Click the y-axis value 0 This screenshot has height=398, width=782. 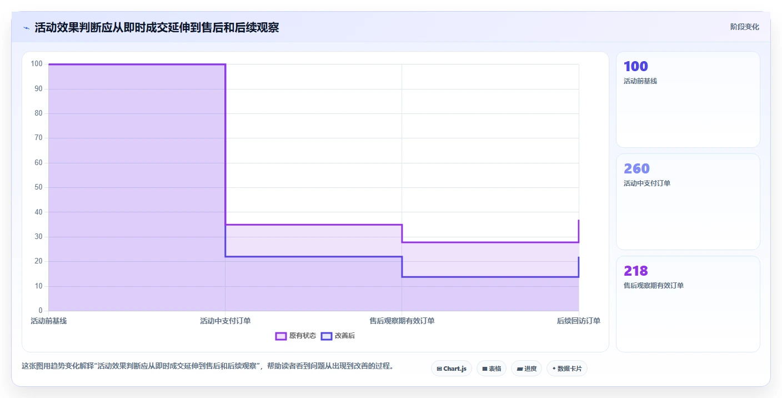click(41, 311)
